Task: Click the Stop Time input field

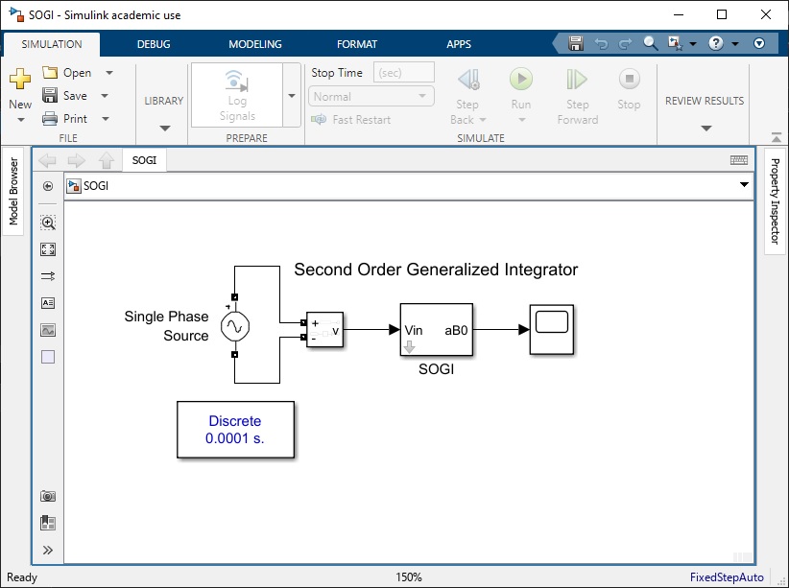Action: (403, 73)
